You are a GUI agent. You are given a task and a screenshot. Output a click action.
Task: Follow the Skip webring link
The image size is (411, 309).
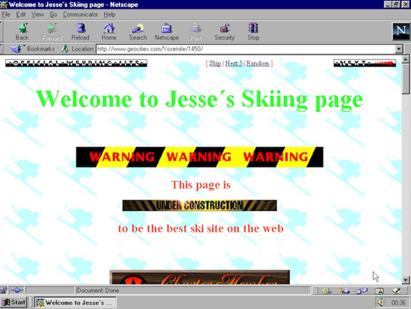coord(215,63)
